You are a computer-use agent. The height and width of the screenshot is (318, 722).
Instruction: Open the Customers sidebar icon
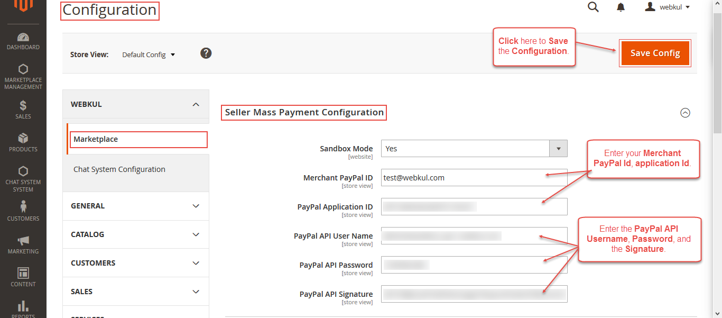pos(23,211)
